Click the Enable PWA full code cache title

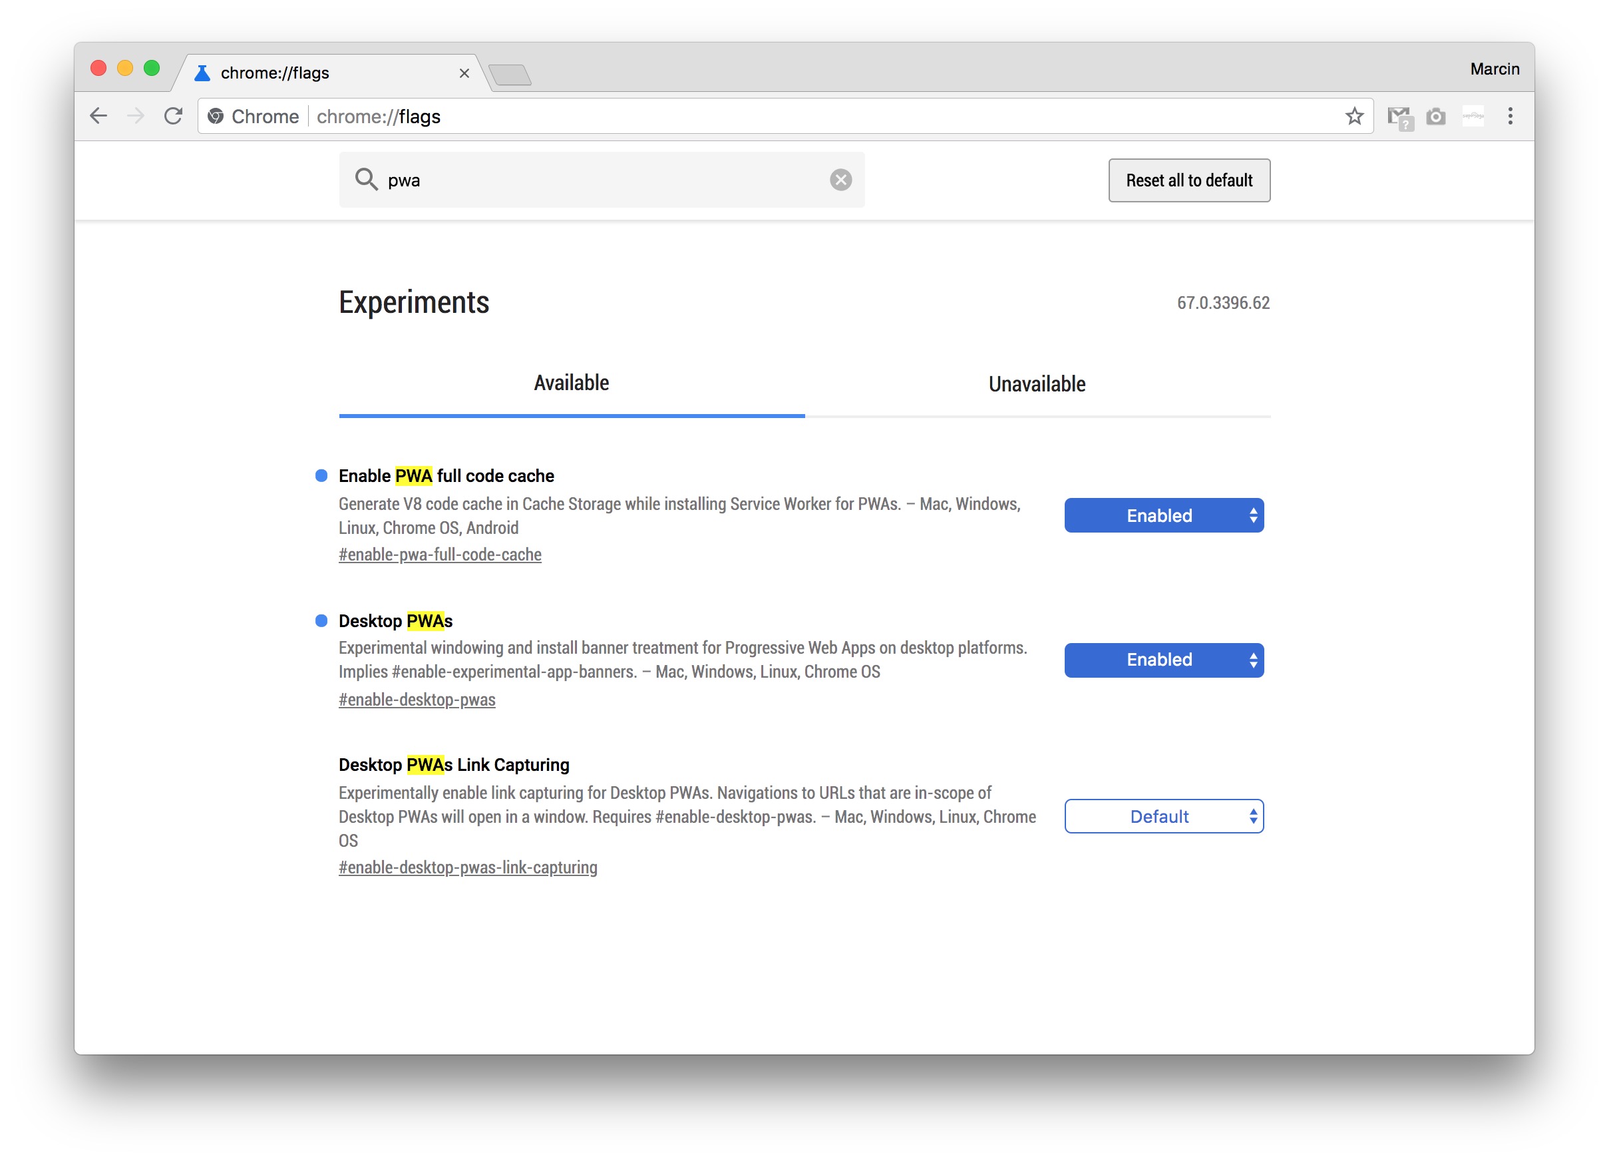tap(447, 475)
